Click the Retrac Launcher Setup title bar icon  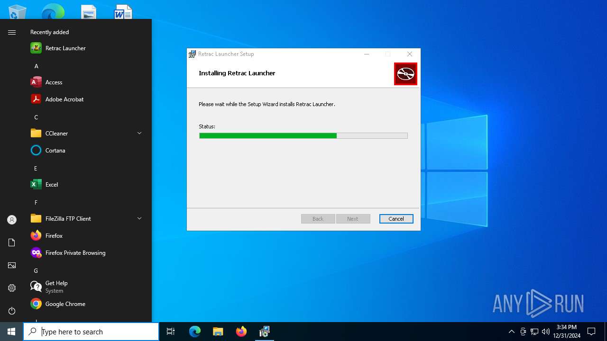click(x=192, y=54)
